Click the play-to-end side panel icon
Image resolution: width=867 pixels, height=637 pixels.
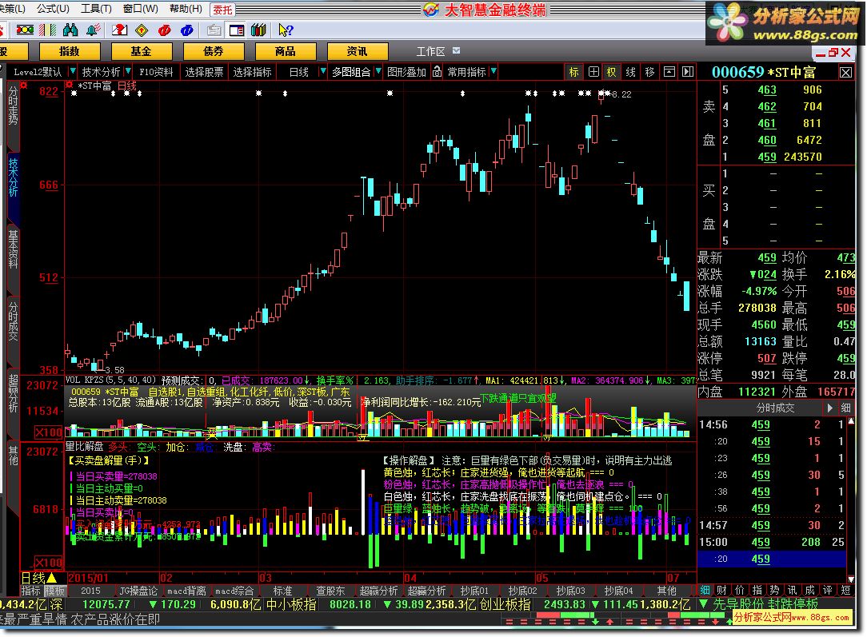(x=688, y=72)
